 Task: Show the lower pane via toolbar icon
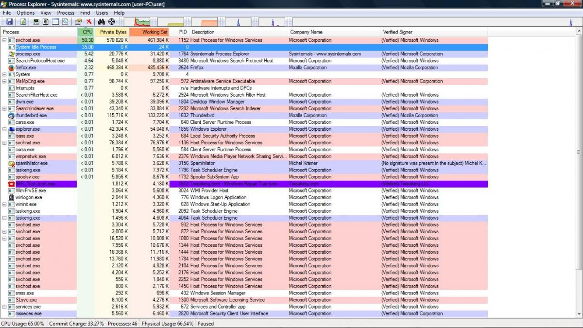(x=55, y=22)
